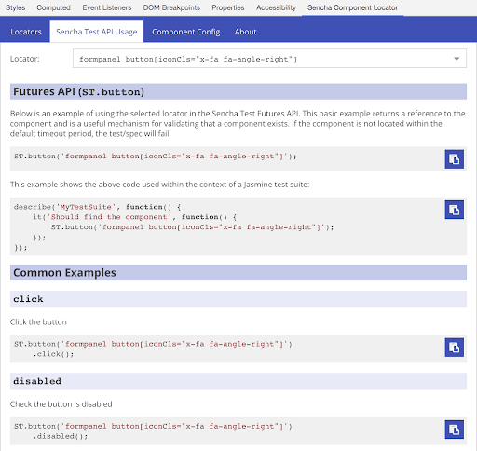Copy the click example code snippet
This screenshot has height=451, width=477.
pos(454,348)
